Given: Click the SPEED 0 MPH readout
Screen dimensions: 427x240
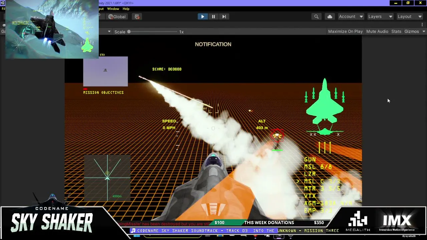Looking at the screenshot, I should click(169, 124).
